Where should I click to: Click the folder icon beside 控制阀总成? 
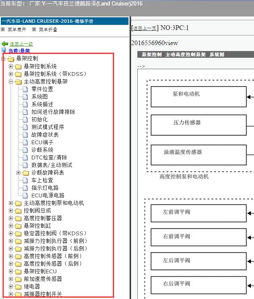click(x=18, y=211)
